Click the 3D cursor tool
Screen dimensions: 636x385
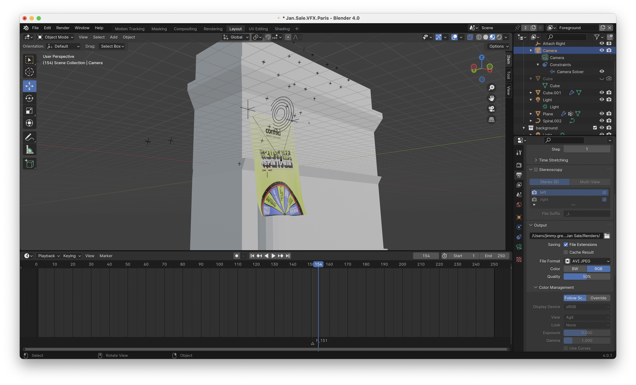[29, 72]
